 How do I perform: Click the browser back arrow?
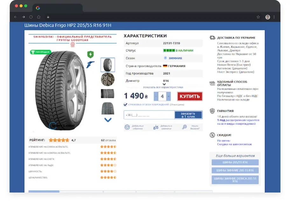click(16, 17)
